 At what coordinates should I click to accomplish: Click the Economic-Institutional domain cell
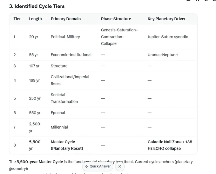pos(71,55)
